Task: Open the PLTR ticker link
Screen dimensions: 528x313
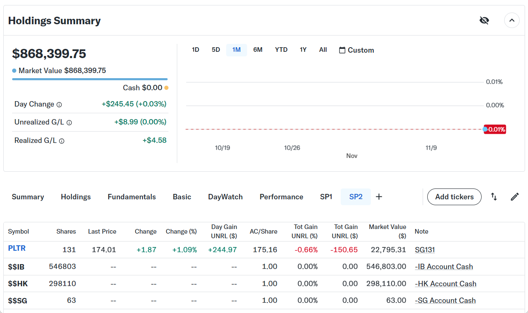Action: tap(17, 248)
